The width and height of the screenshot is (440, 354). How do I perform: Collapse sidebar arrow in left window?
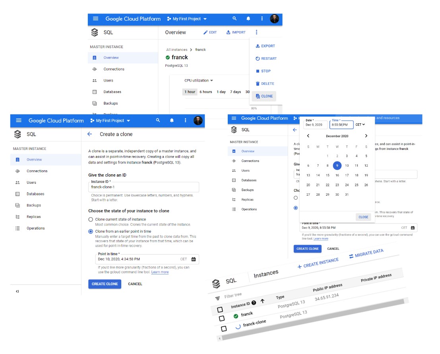(17, 292)
